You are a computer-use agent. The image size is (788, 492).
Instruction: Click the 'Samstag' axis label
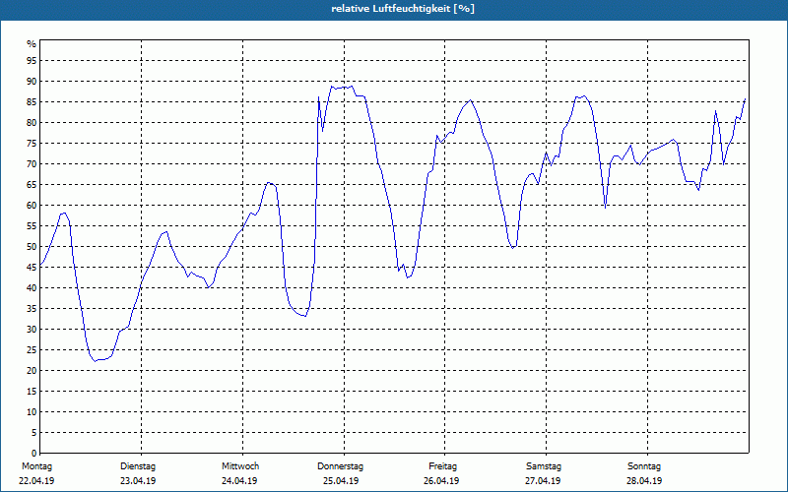coord(544,466)
